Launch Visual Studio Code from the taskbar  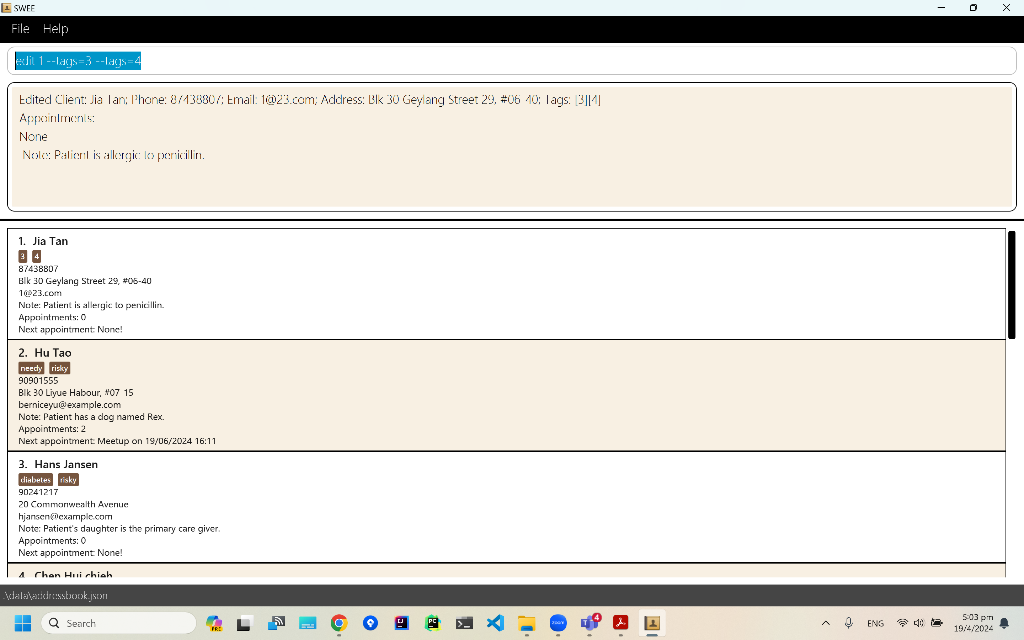tap(496, 623)
